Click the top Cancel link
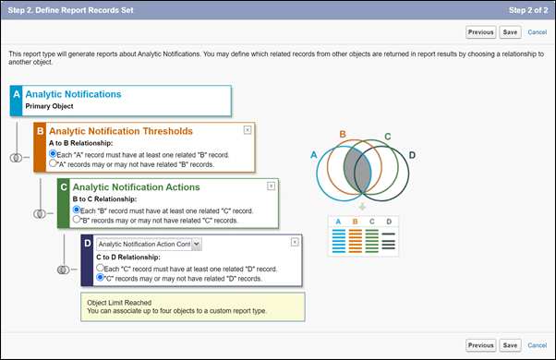556x360 pixels. [x=538, y=32]
